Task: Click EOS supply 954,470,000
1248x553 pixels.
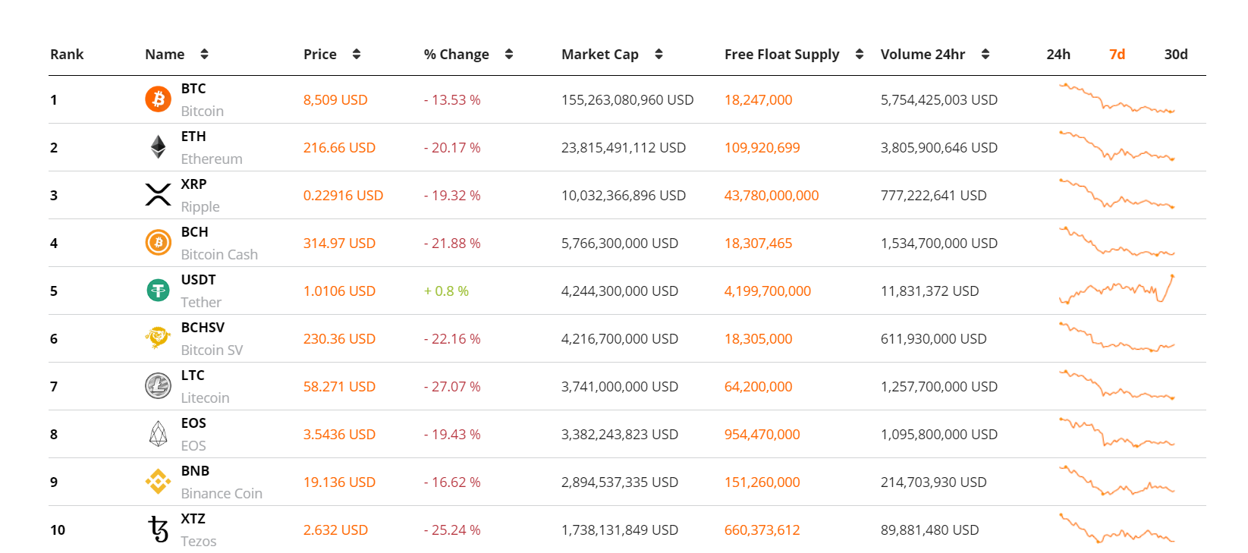Action: [762, 434]
